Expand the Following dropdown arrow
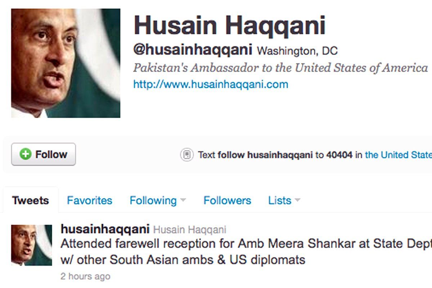432x288 pixels. click(183, 201)
